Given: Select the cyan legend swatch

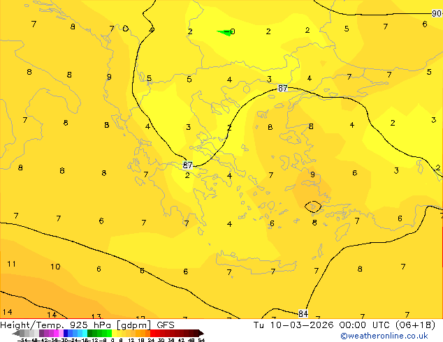Looking at the screenshot, I should pyautogui.click(x=85, y=333).
